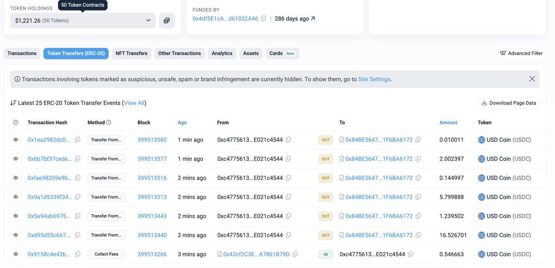Toggle the eye preview for Collect Fees transaction
Image resolution: width=555 pixels, height=268 pixels.
pos(16,254)
